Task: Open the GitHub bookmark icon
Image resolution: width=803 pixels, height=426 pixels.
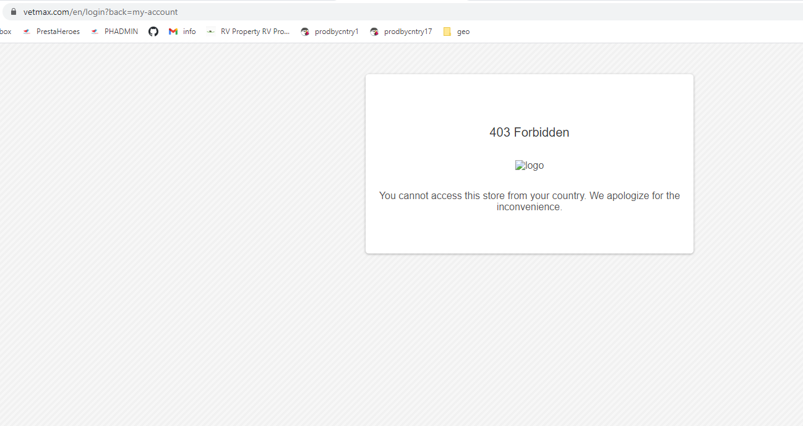Action: click(x=153, y=32)
